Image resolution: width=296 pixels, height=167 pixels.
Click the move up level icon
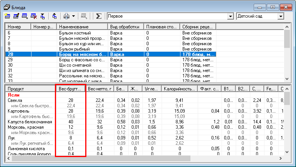coord(55,16)
